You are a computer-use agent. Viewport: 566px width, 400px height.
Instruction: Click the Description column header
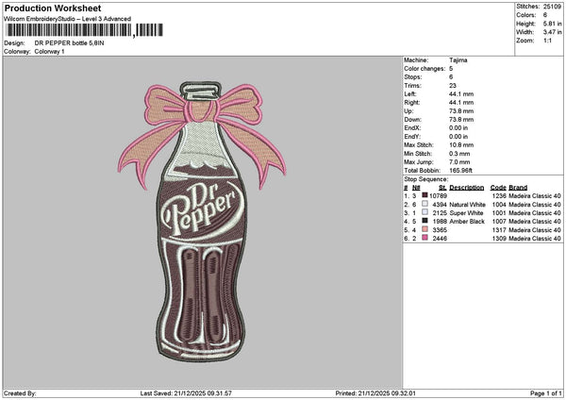pyautogui.click(x=466, y=188)
